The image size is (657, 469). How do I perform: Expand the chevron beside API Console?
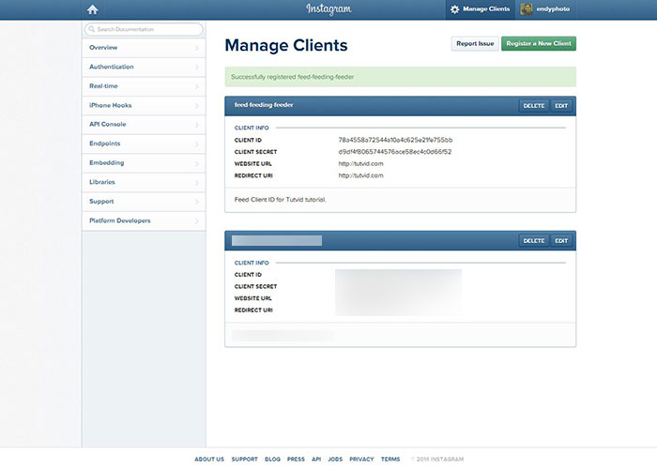click(197, 125)
